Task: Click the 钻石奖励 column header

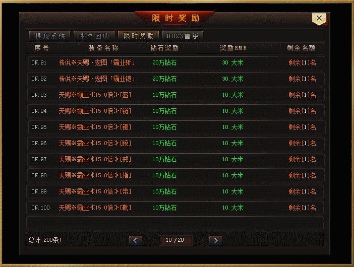Action: [164, 48]
